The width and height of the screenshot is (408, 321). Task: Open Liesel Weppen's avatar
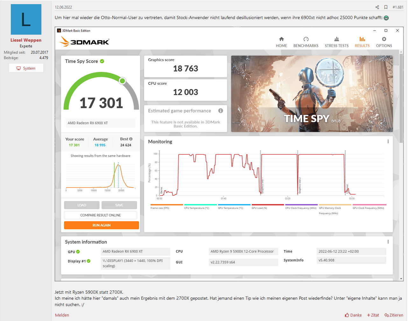26,19
